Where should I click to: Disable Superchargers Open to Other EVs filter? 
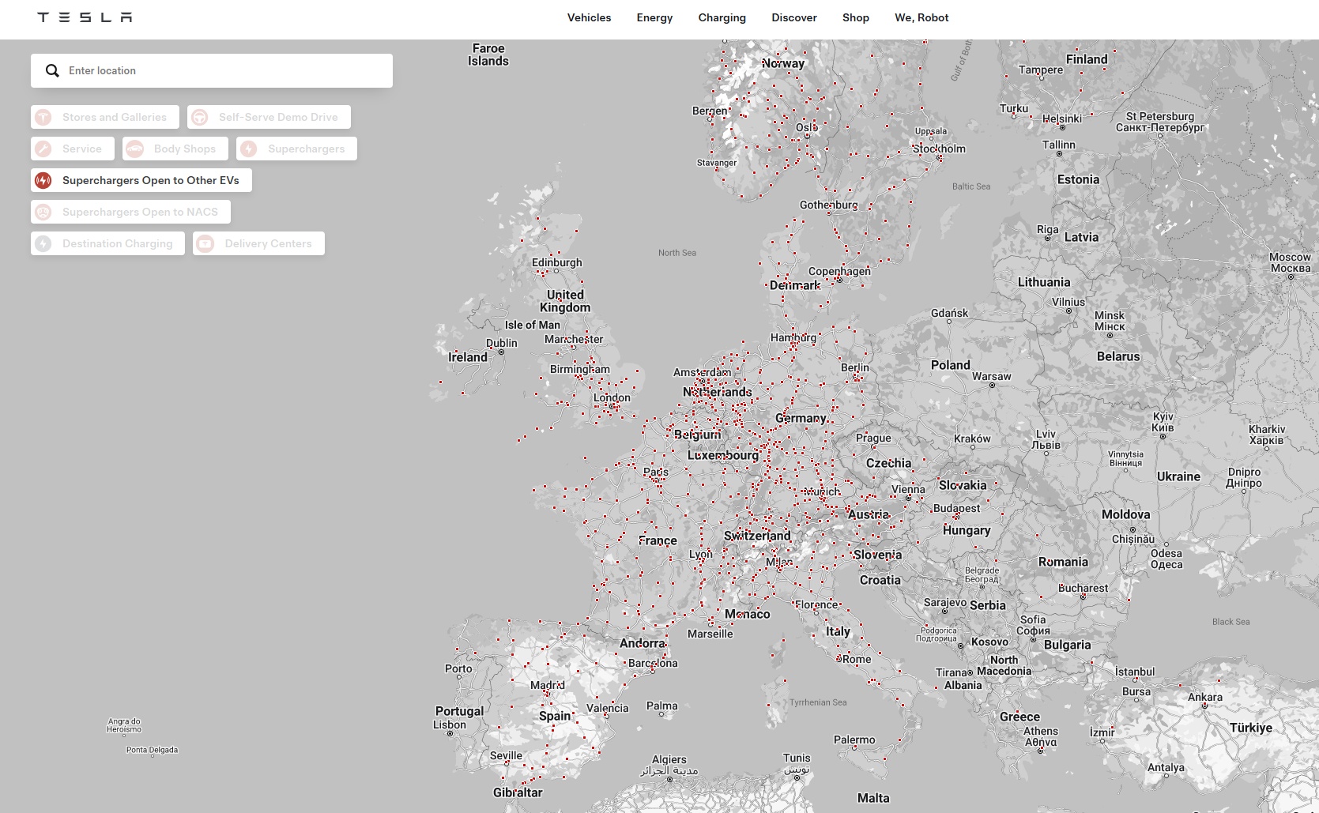(x=141, y=180)
